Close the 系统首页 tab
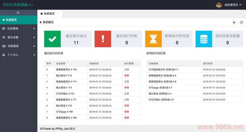Viewport: 246px width, 132px height. click(x=58, y=14)
